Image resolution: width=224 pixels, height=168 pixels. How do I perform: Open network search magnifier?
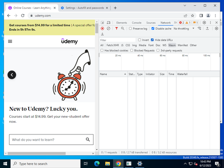coord(123,28)
